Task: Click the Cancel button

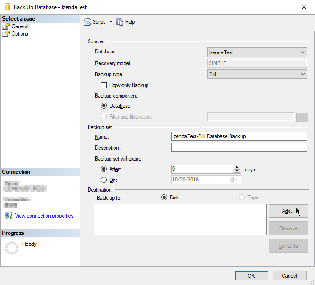Action: (289, 275)
